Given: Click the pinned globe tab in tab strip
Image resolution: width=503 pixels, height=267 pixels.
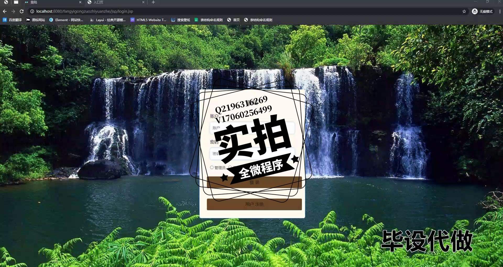Looking at the screenshot, I should (x=6, y=2).
